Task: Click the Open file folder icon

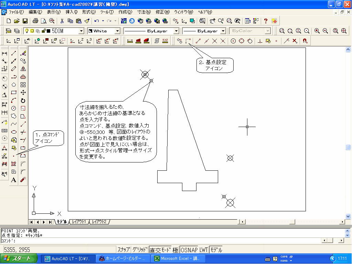Action: pos(17,21)
